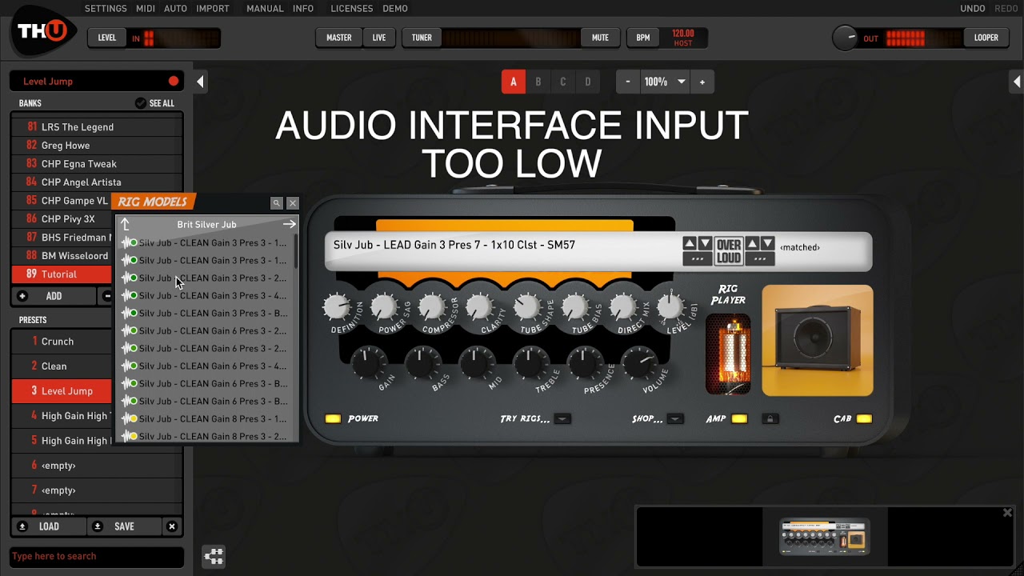Search rig models with the magnifier icon
The height and width of the screenshot is (576, 1024).
276,203
